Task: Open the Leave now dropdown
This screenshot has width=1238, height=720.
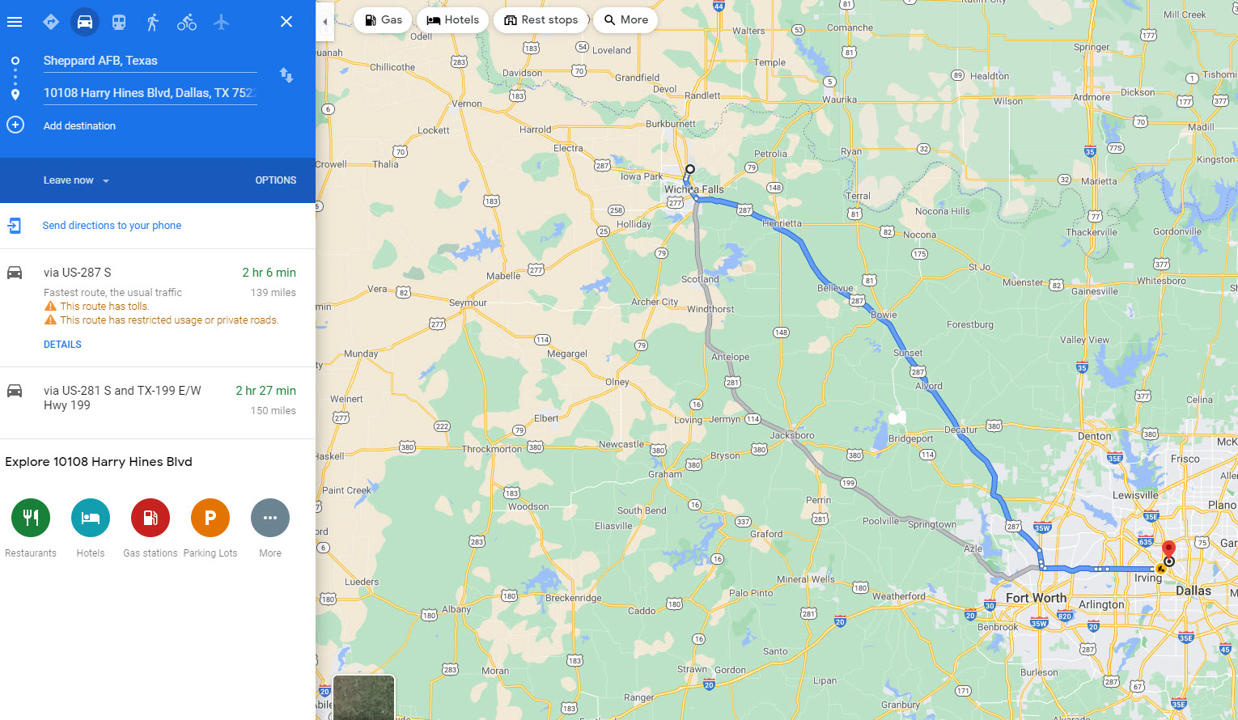Action: coord(76,180)
